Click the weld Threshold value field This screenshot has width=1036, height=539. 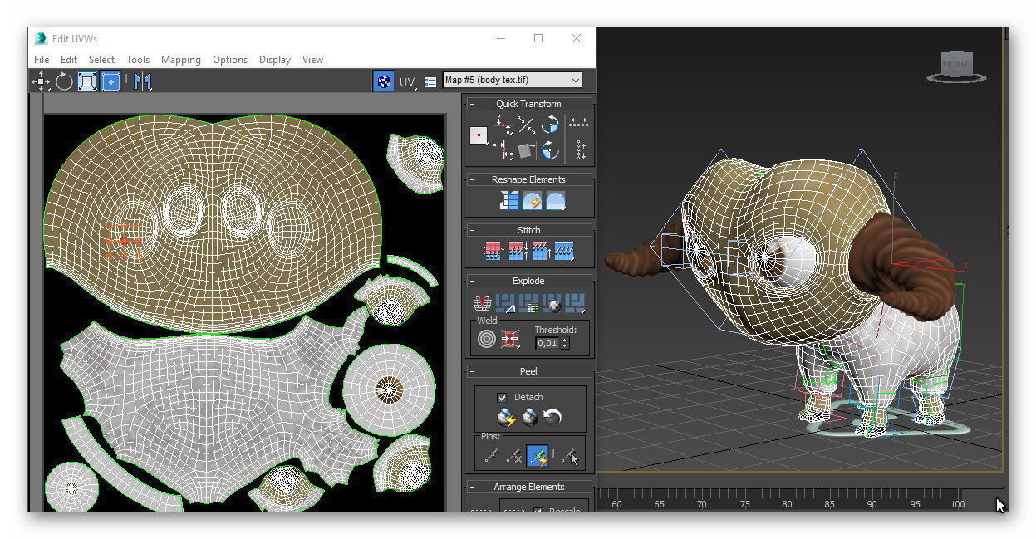click(547, 343)
